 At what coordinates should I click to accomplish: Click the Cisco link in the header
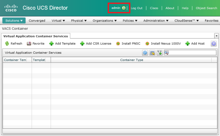(x=154, y=8)
